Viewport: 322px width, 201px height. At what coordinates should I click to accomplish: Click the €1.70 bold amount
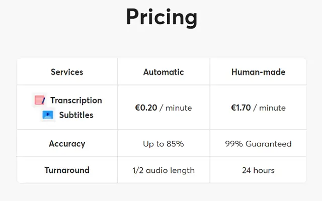tap(241, 108)
